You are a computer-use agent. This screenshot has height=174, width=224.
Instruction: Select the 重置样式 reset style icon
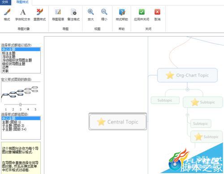[39, 15]
